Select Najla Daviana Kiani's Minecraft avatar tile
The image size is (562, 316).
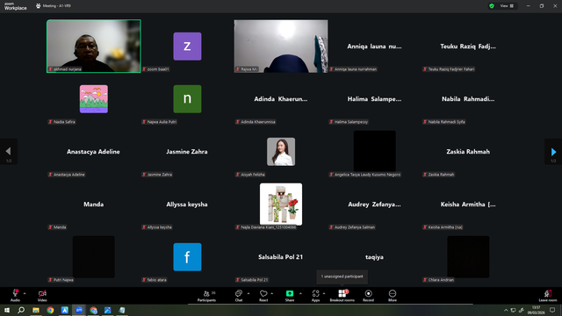(x=281, y=205)
